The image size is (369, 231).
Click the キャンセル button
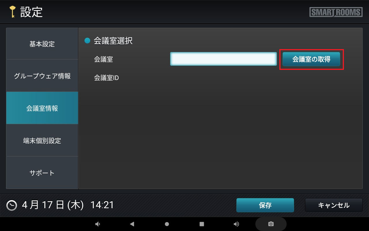[x=334, y=205]
